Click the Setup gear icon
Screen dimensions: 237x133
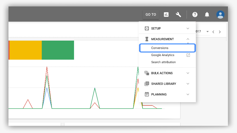[x=147, y=29]
